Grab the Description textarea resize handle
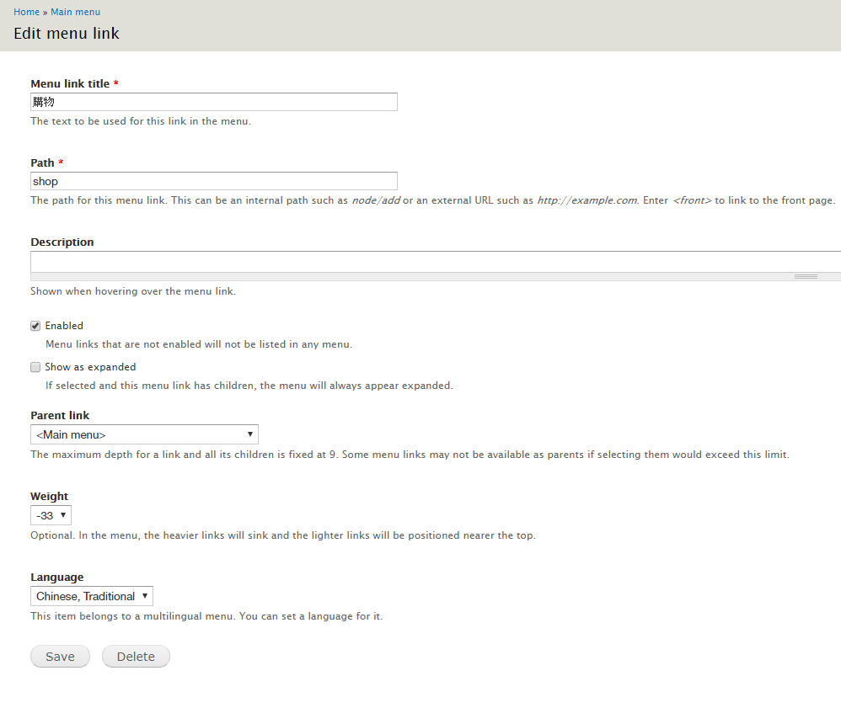 [806, 277]
